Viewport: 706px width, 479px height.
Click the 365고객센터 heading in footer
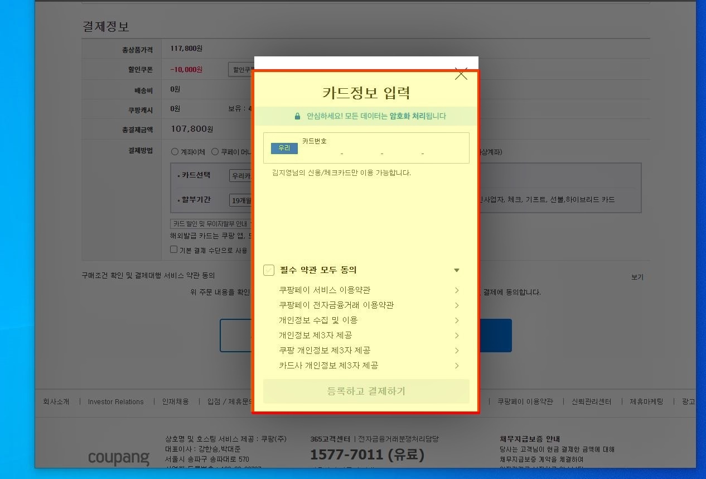click(x=330, y=439)
